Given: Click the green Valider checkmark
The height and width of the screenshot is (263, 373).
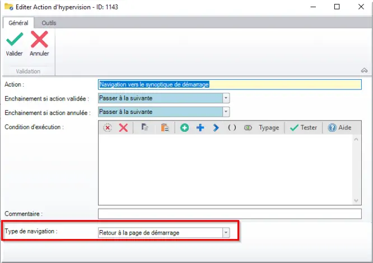Looking at the screenshot, I should [x=15, y=40].
